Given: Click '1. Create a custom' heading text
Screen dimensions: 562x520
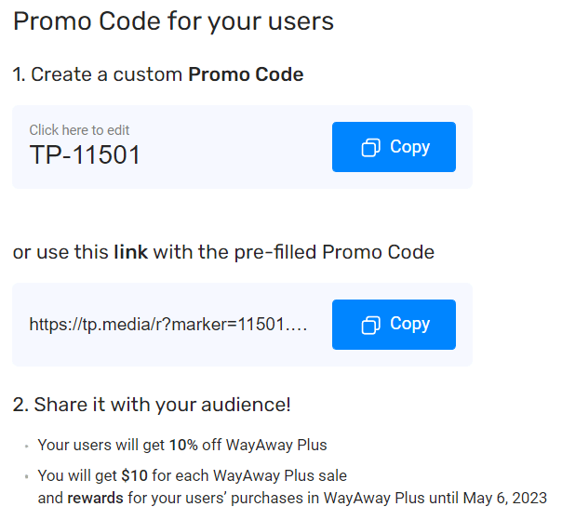Looking at the screenshot, I should click(x=98, y=74).
